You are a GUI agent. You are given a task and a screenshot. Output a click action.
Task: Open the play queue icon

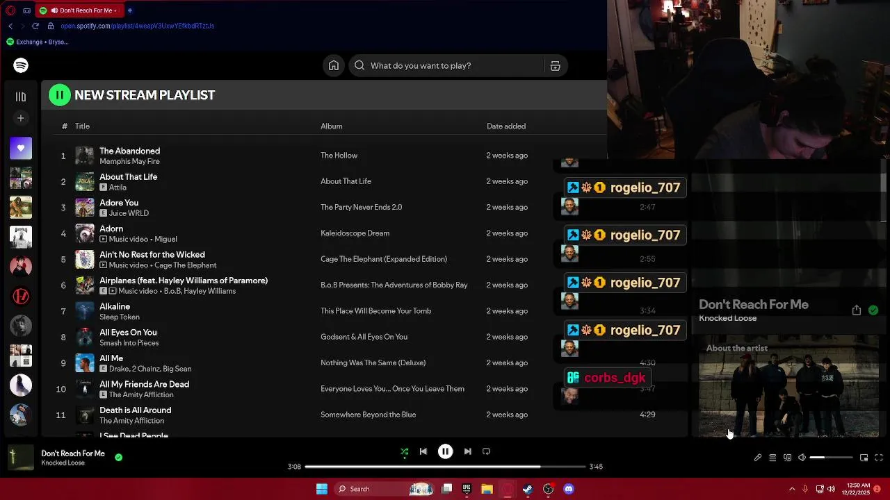pos(772,458)
